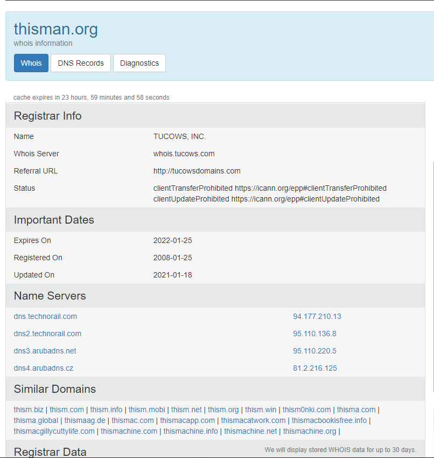Select IP address 95.110.220.5
The height and width of the screenshot is (458, 434).
click(x=314, y=351)
